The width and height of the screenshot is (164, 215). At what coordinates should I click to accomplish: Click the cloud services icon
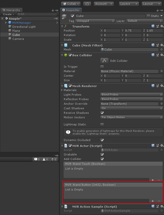[87, 4]
